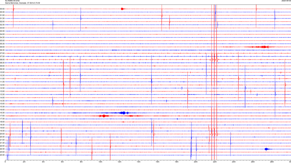Select the 14:00 time row label
291x163 pixels.
(2, 97)
